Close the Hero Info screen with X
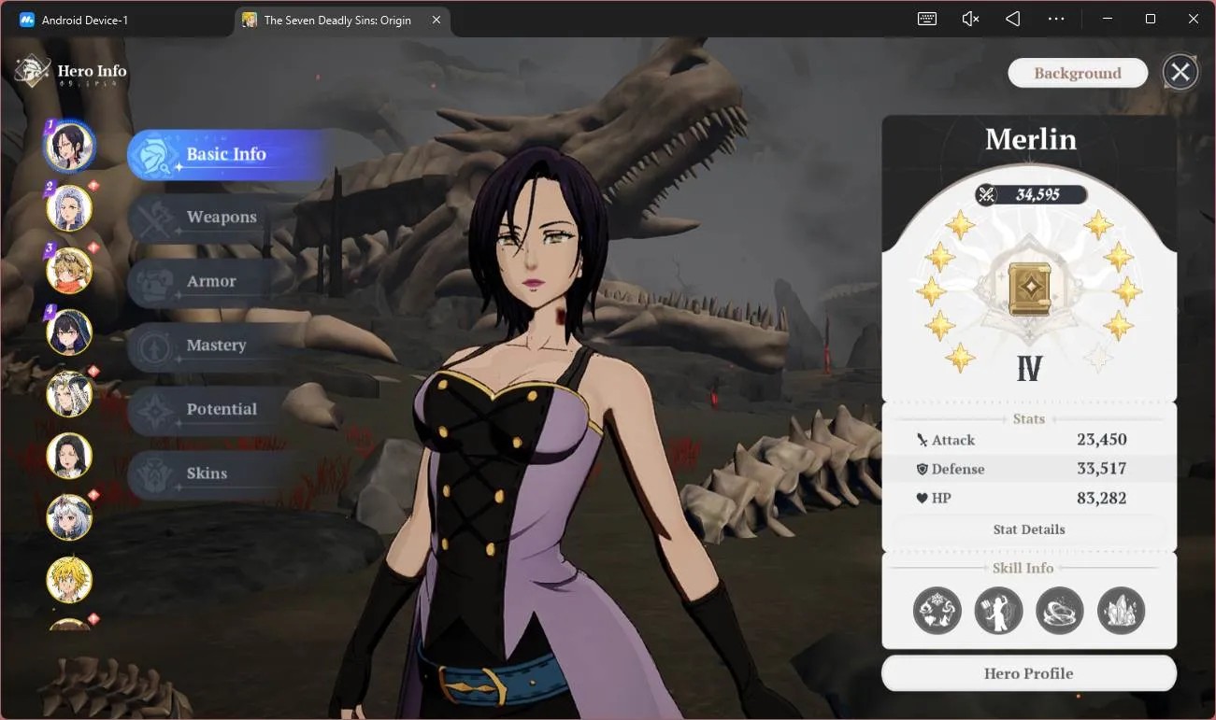 click(1180, 72)
